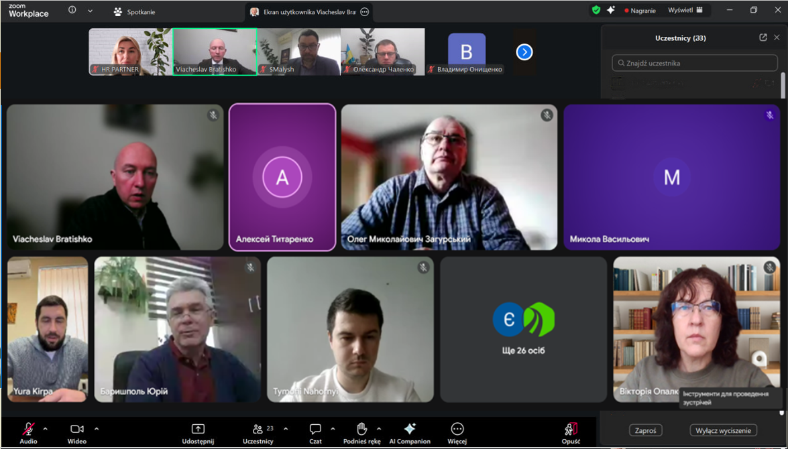Open more options for shared screen tab
The width and height of the screenshot is (788, 449).
[x=365, y=12]
